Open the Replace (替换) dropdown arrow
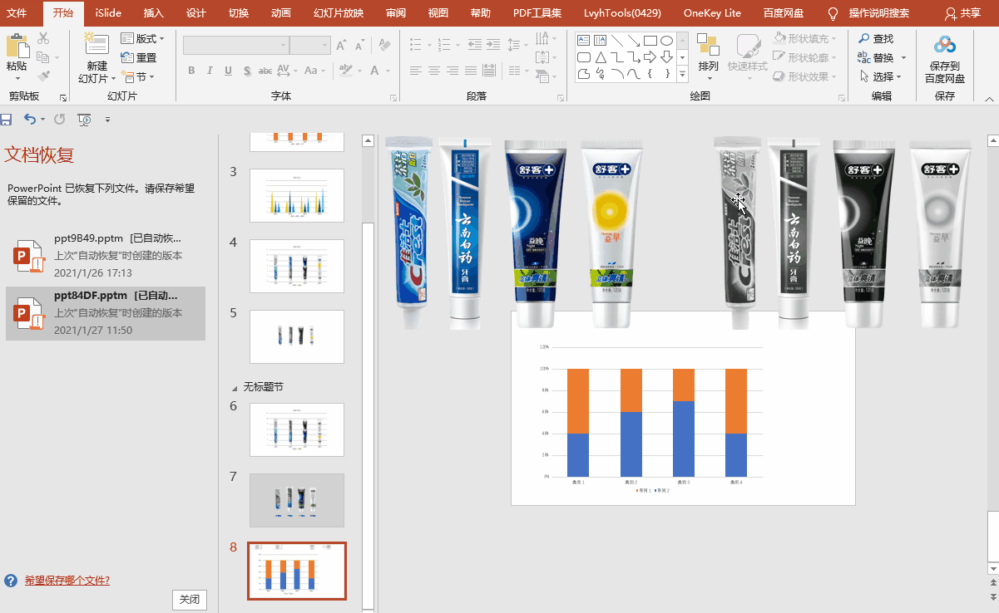This screenshot has width=999, height=613. coord(904,58)
